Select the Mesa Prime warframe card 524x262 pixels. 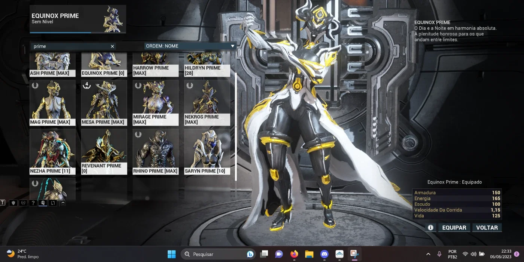click(104, 103)
